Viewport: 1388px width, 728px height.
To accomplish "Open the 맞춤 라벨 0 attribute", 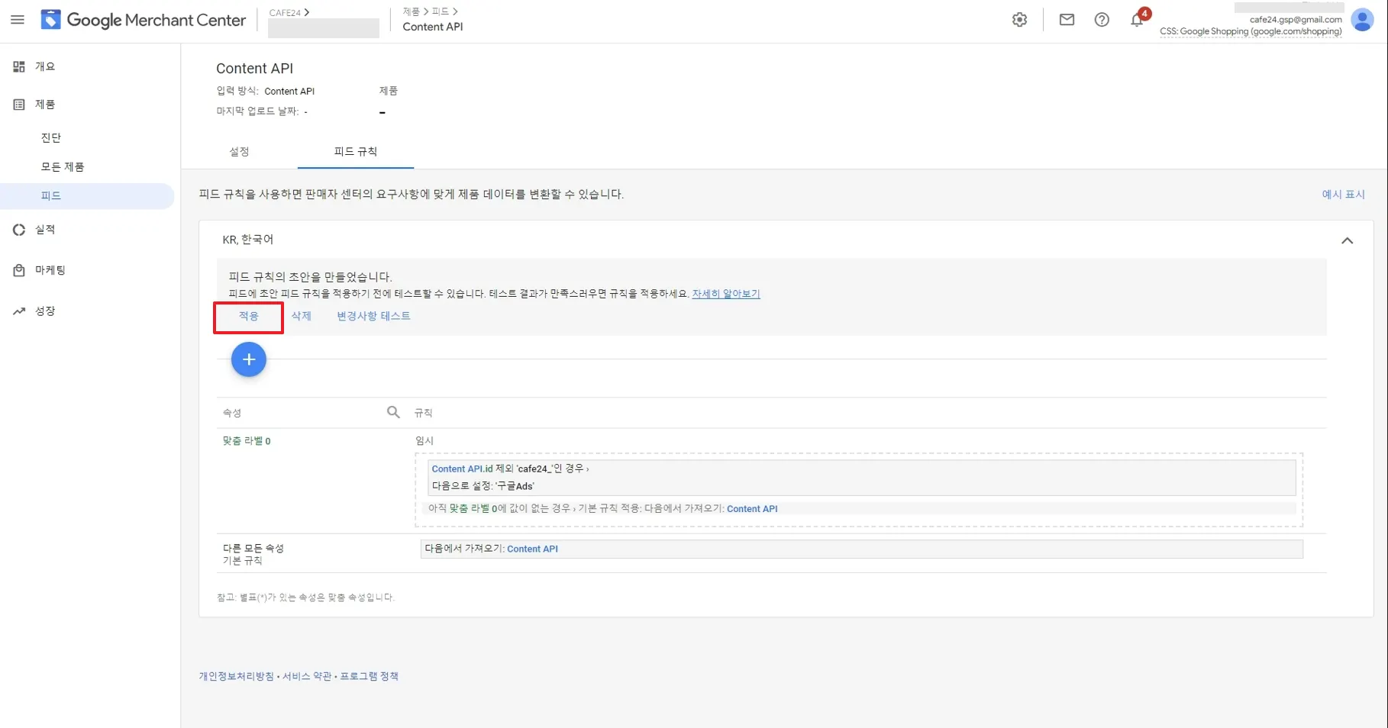I will [247, 441].
